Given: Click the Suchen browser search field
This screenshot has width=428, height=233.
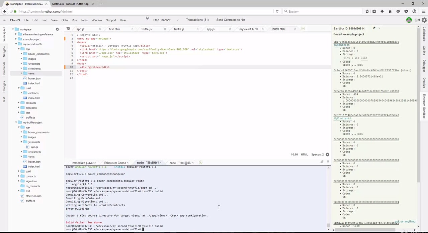Looking at the screenshot, I should (x=323, y=11).
